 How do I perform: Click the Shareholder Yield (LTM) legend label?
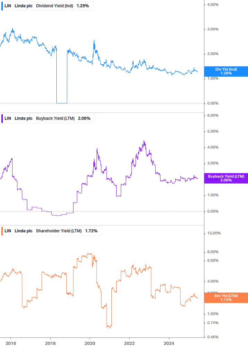click(59, 231)
